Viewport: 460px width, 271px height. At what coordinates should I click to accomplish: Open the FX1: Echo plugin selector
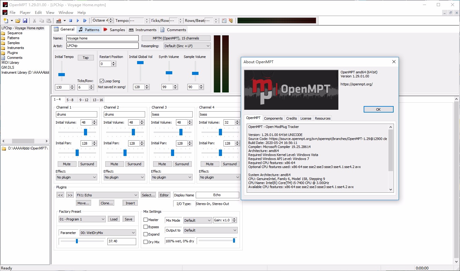107,195
